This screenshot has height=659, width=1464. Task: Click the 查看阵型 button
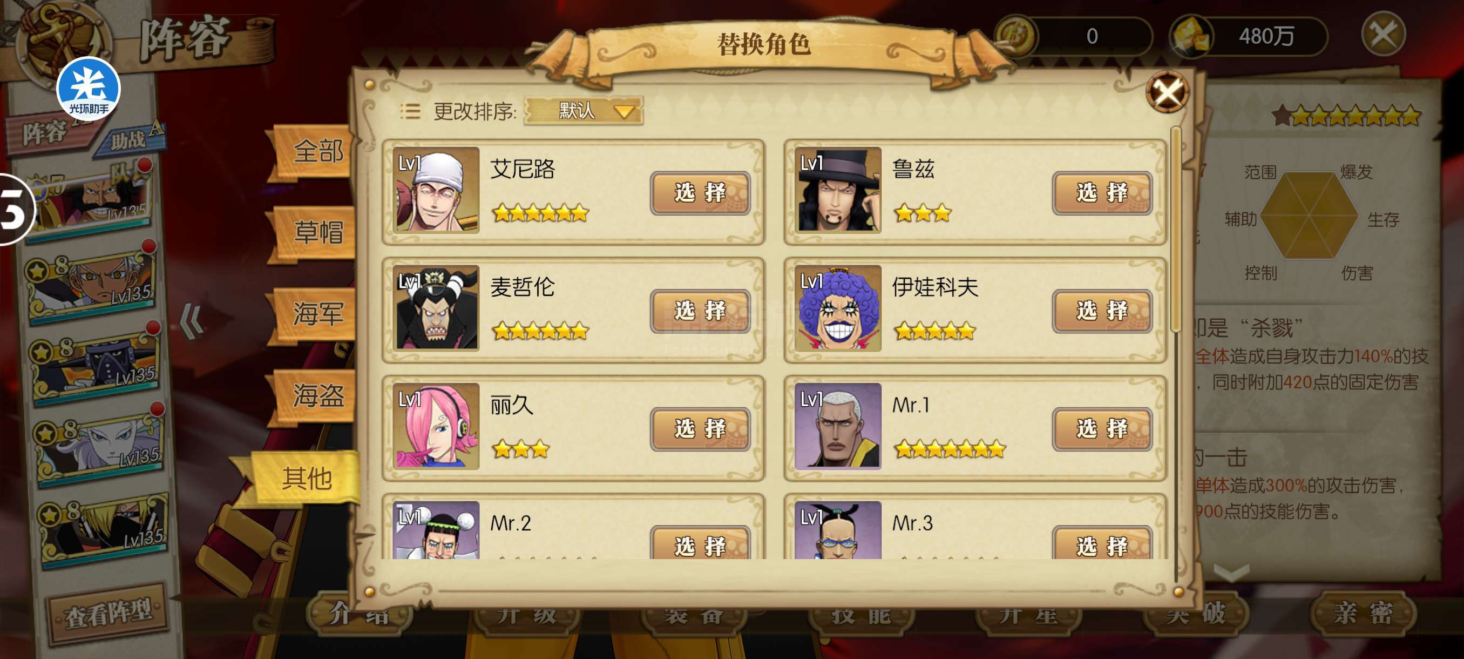[108, 614]
